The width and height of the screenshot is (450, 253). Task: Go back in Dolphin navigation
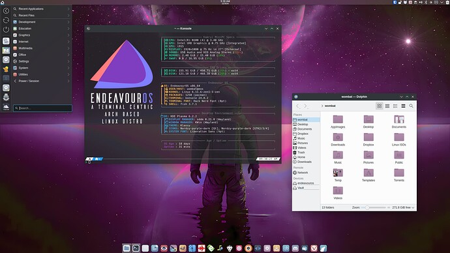click(297, 106)
